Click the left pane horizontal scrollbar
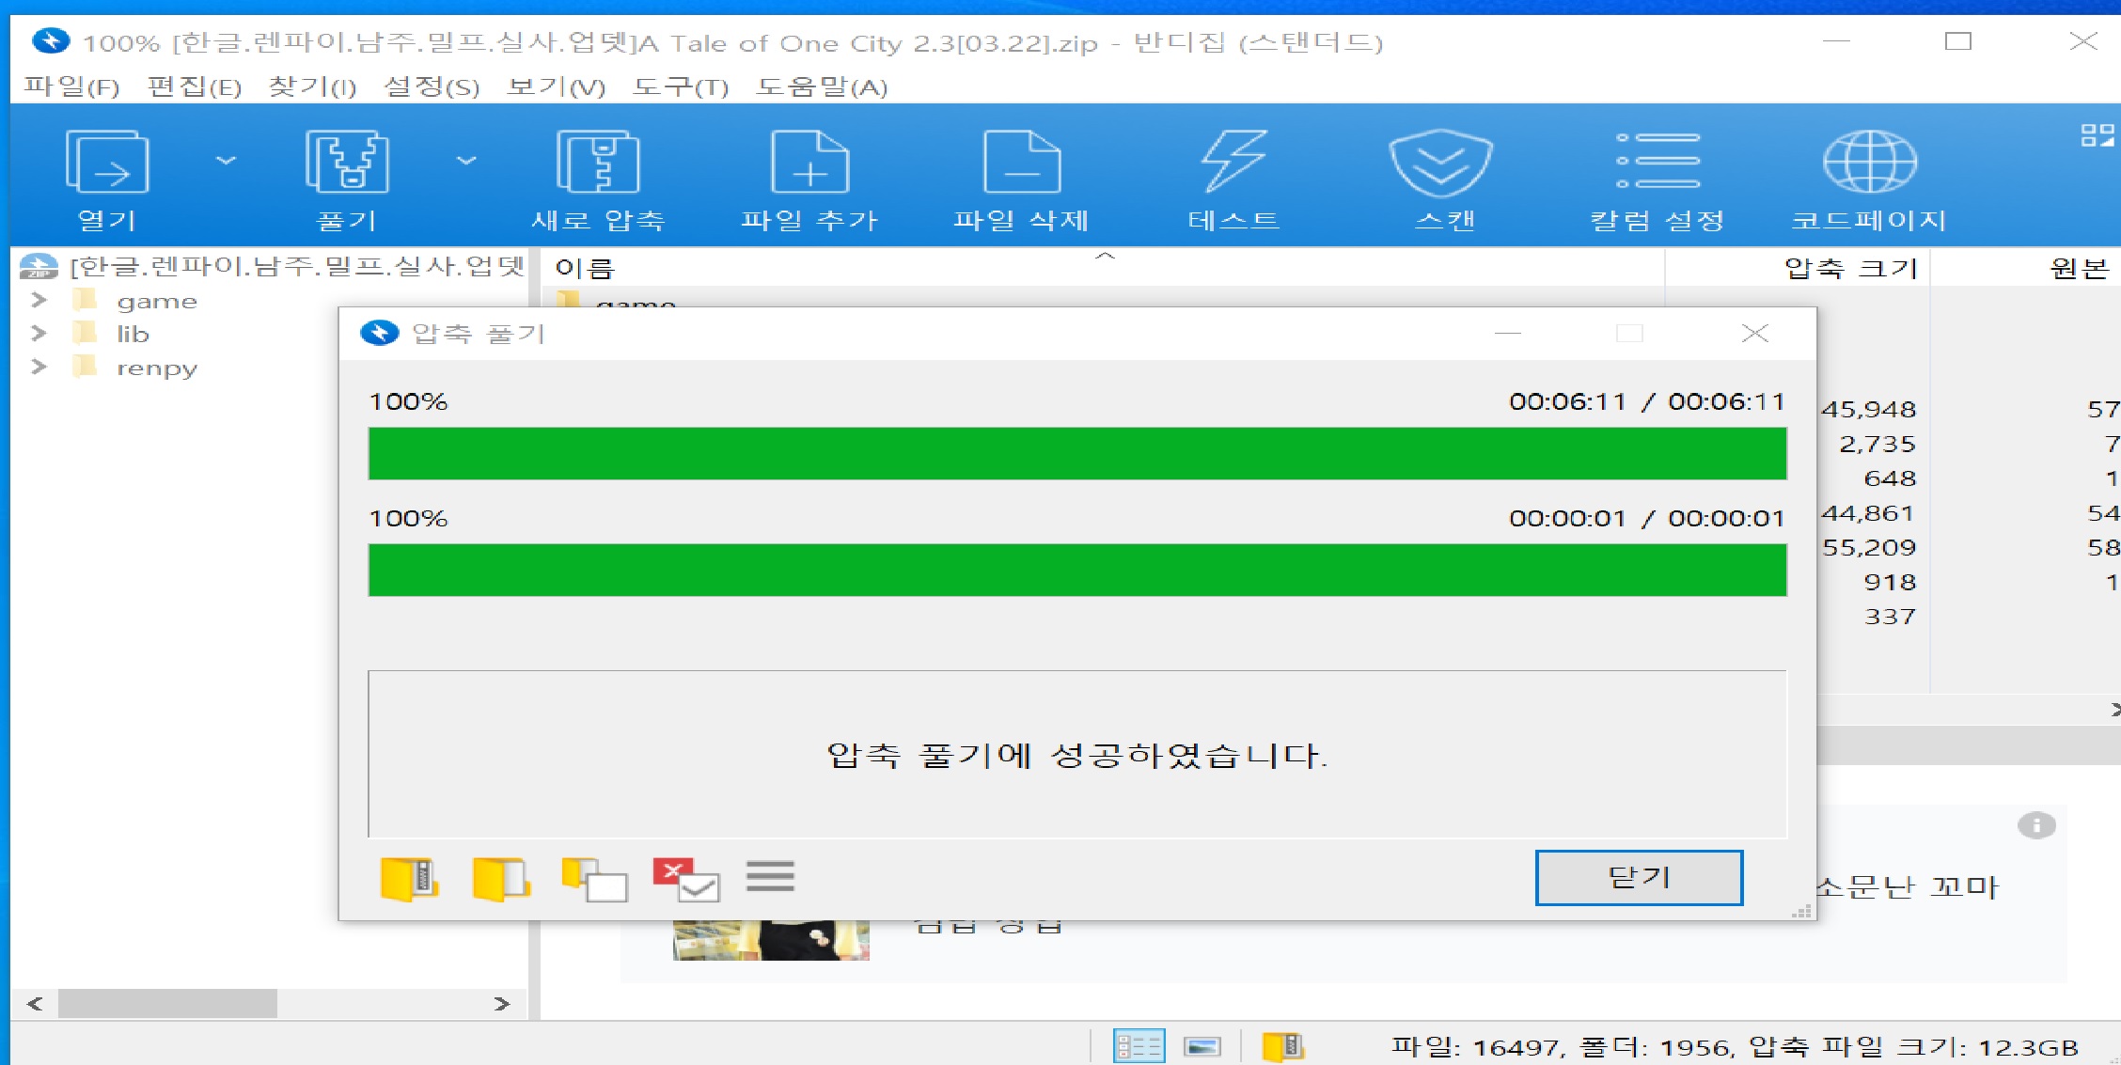The height and width of the screenshot is (1065, 2121). (167, 1003)
